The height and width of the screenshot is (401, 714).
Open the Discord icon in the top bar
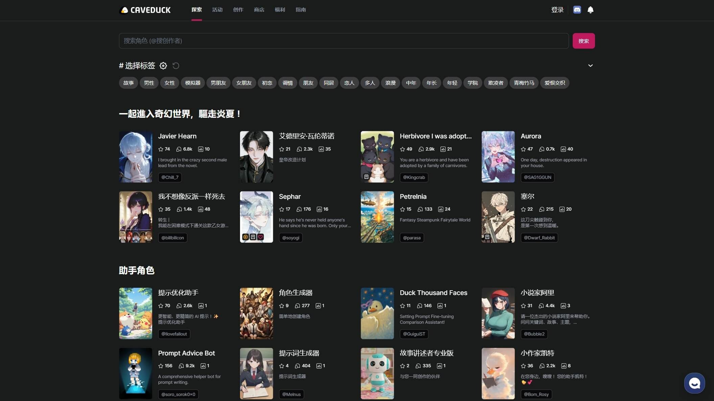coord(577,10)
